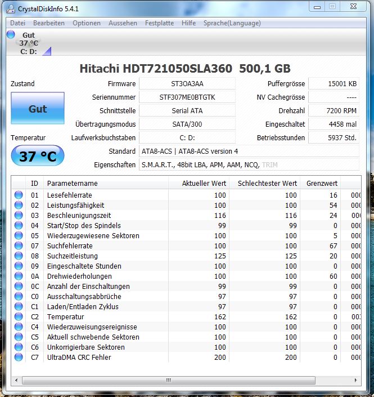Screen dimensions: 374x397
Task: Open the Festplatte menu
Action: click(x=159, y=23)
